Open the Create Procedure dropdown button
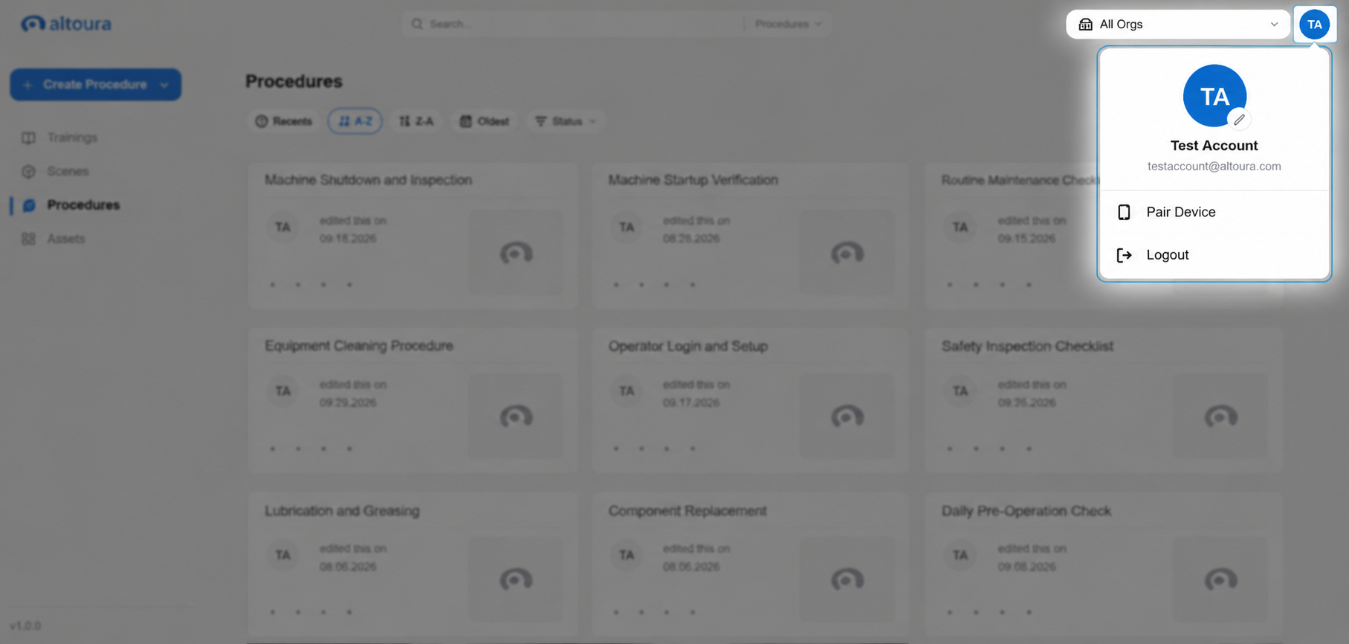Viewport: 1349px width, 644px height. pos(96,85)
